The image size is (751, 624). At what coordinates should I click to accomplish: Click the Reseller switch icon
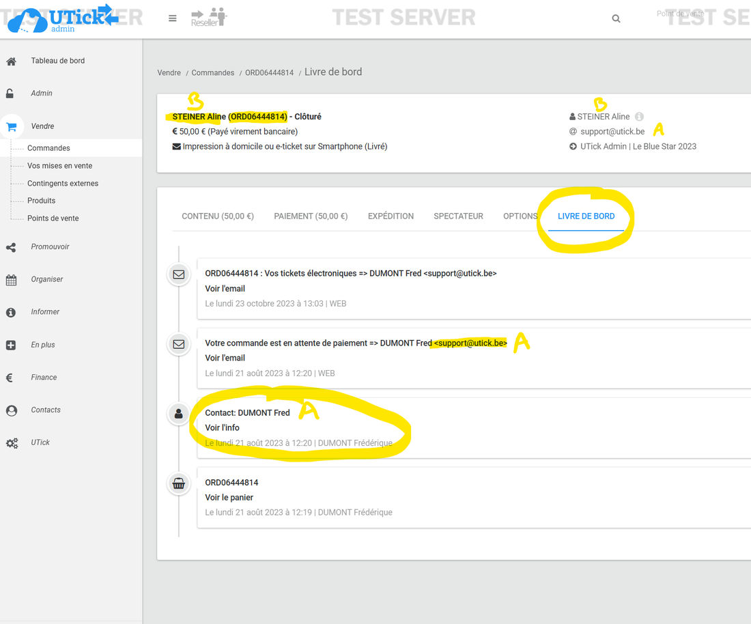click(x=208, y=18)
